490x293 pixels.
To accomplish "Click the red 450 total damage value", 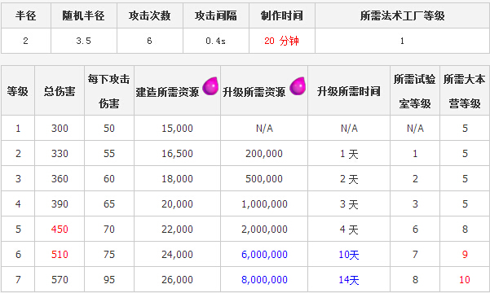I will [60, 229].
